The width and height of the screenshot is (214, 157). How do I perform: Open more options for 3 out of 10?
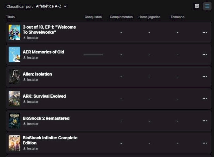pyautogui.click(x=205, y=32)
